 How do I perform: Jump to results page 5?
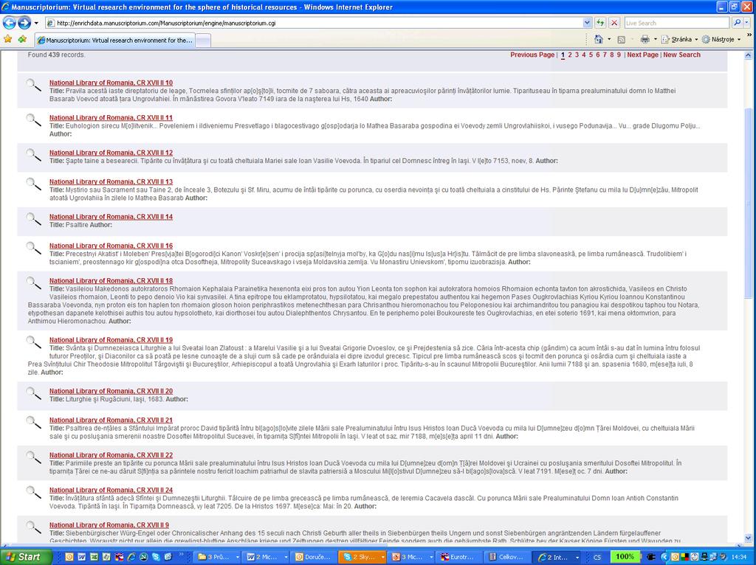[591, 55]
